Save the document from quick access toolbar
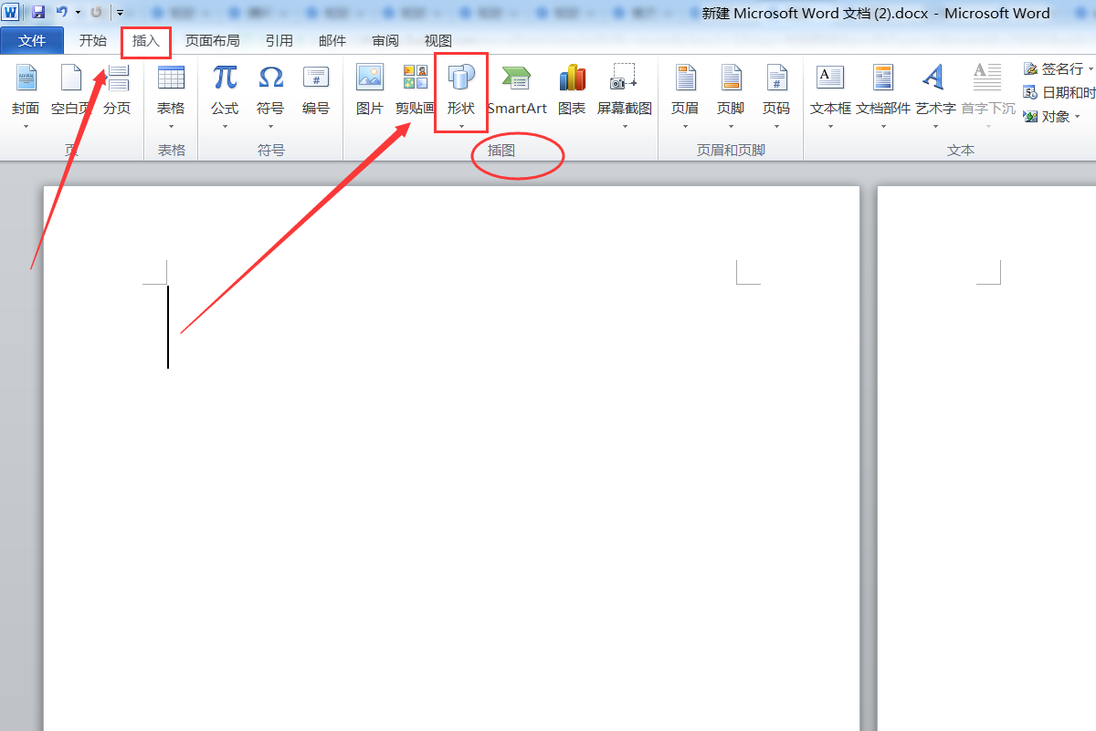Screen dimensions: 1096x731 point(37,12)
